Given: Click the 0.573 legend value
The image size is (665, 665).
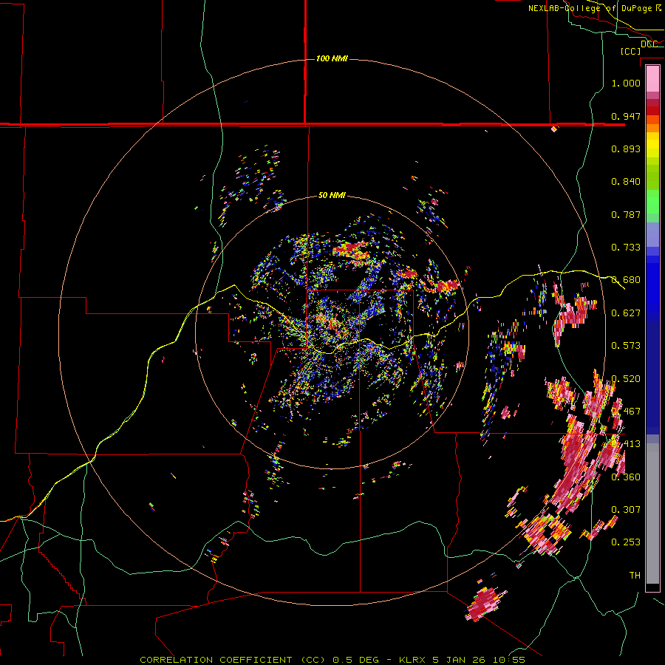Looking at the screenshot, I should pyautogui.click(x=626, y=345).
